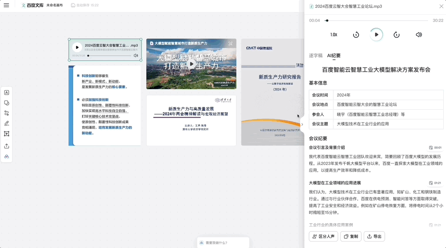Select the 新质生产力研究报告 document thumbnail
This screenshot has width=446, height=248.
pos(273,92)
